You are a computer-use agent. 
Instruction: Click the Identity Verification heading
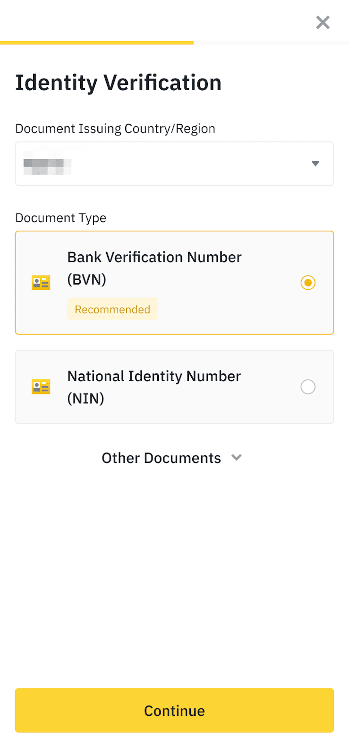tap(118, 83)
